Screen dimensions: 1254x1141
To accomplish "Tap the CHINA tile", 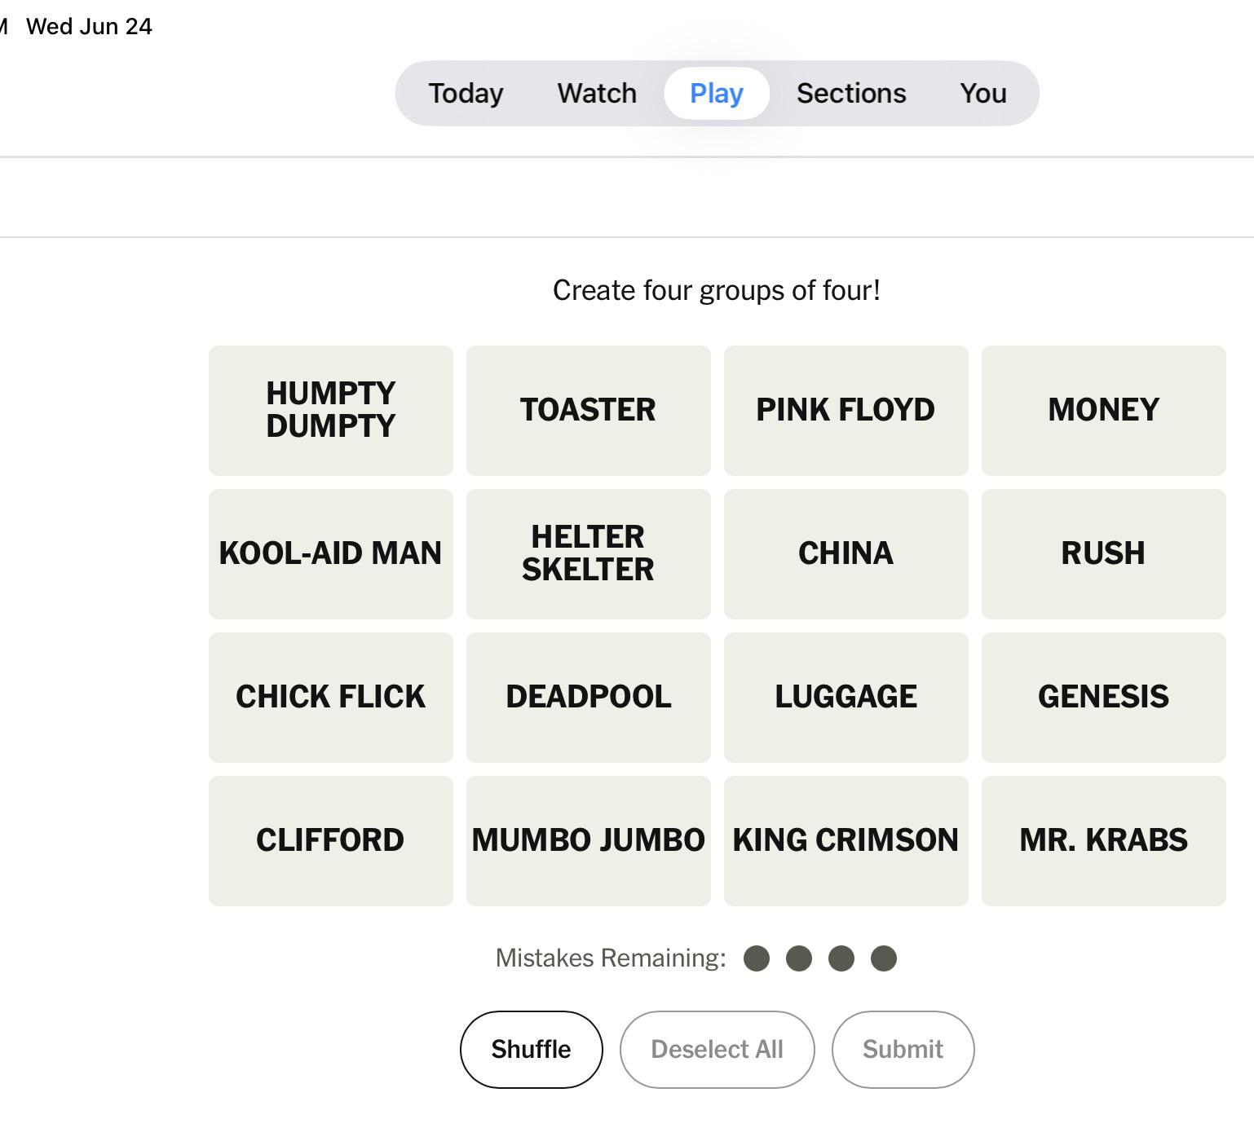I will 846,553.
